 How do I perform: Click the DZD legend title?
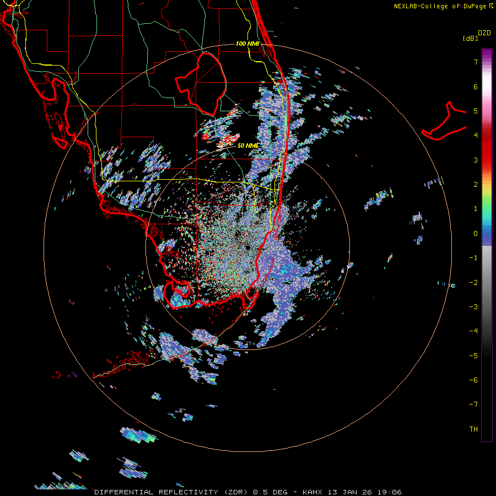pyautogui.click(x=484, y=33)
